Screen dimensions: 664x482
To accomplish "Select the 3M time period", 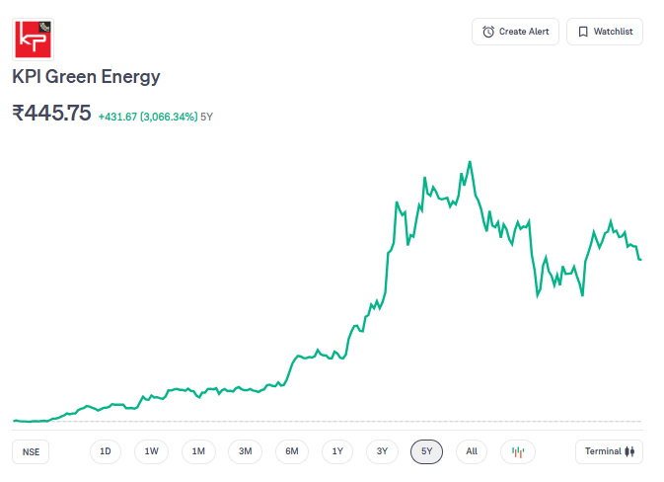I will [x=245, y=451].
